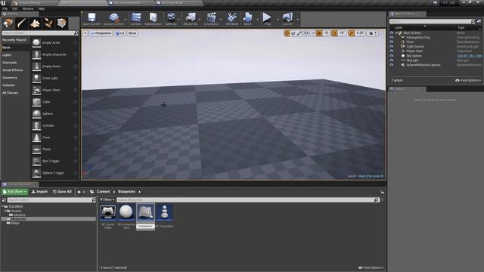Viewport: 484px width, 272px height.
Task: Select the Place mode icon
Action: coord(8,23)
